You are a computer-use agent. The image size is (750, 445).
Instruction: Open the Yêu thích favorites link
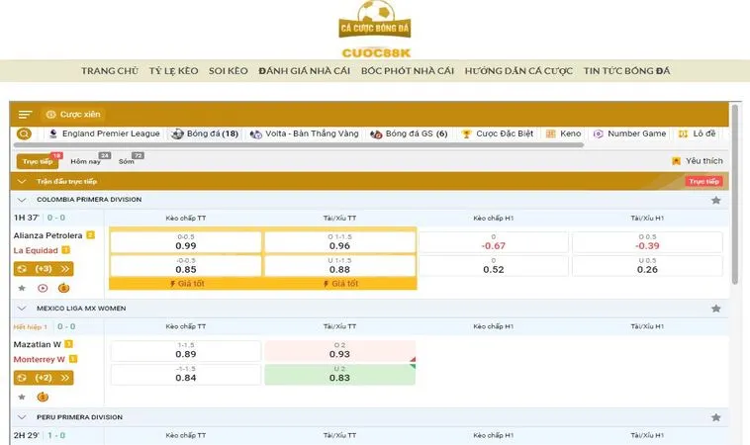[x=698, y=160]
